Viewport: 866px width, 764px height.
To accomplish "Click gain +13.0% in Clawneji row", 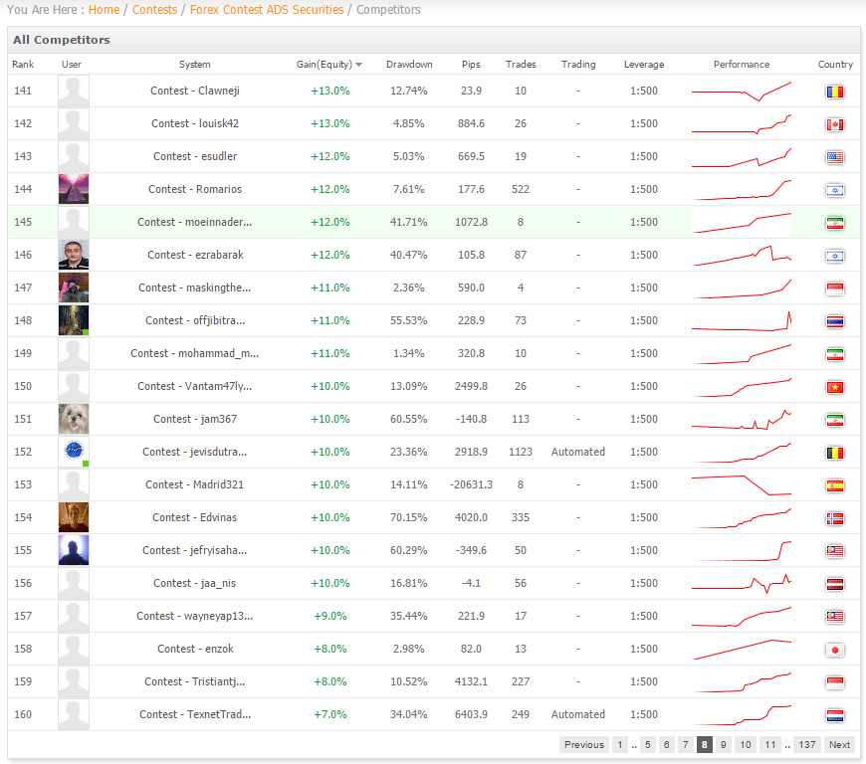I will [330, 91].
